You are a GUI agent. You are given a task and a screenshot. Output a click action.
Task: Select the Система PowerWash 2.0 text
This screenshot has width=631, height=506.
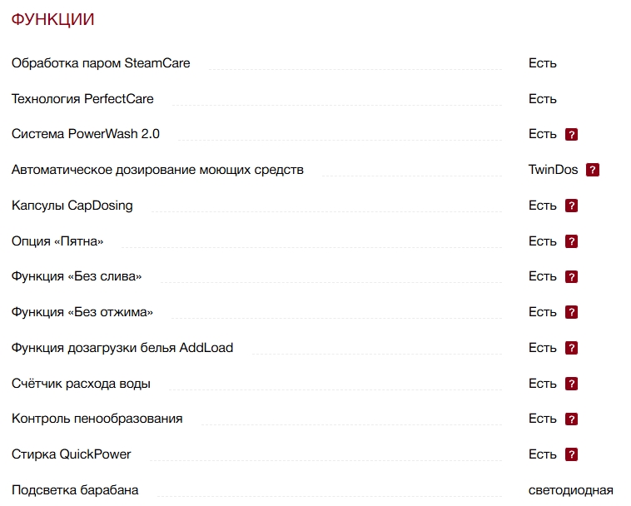coord(86,134)
